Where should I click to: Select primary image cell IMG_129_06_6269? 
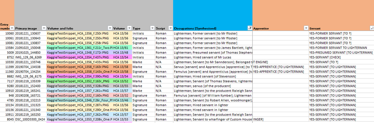pos(31,57)
